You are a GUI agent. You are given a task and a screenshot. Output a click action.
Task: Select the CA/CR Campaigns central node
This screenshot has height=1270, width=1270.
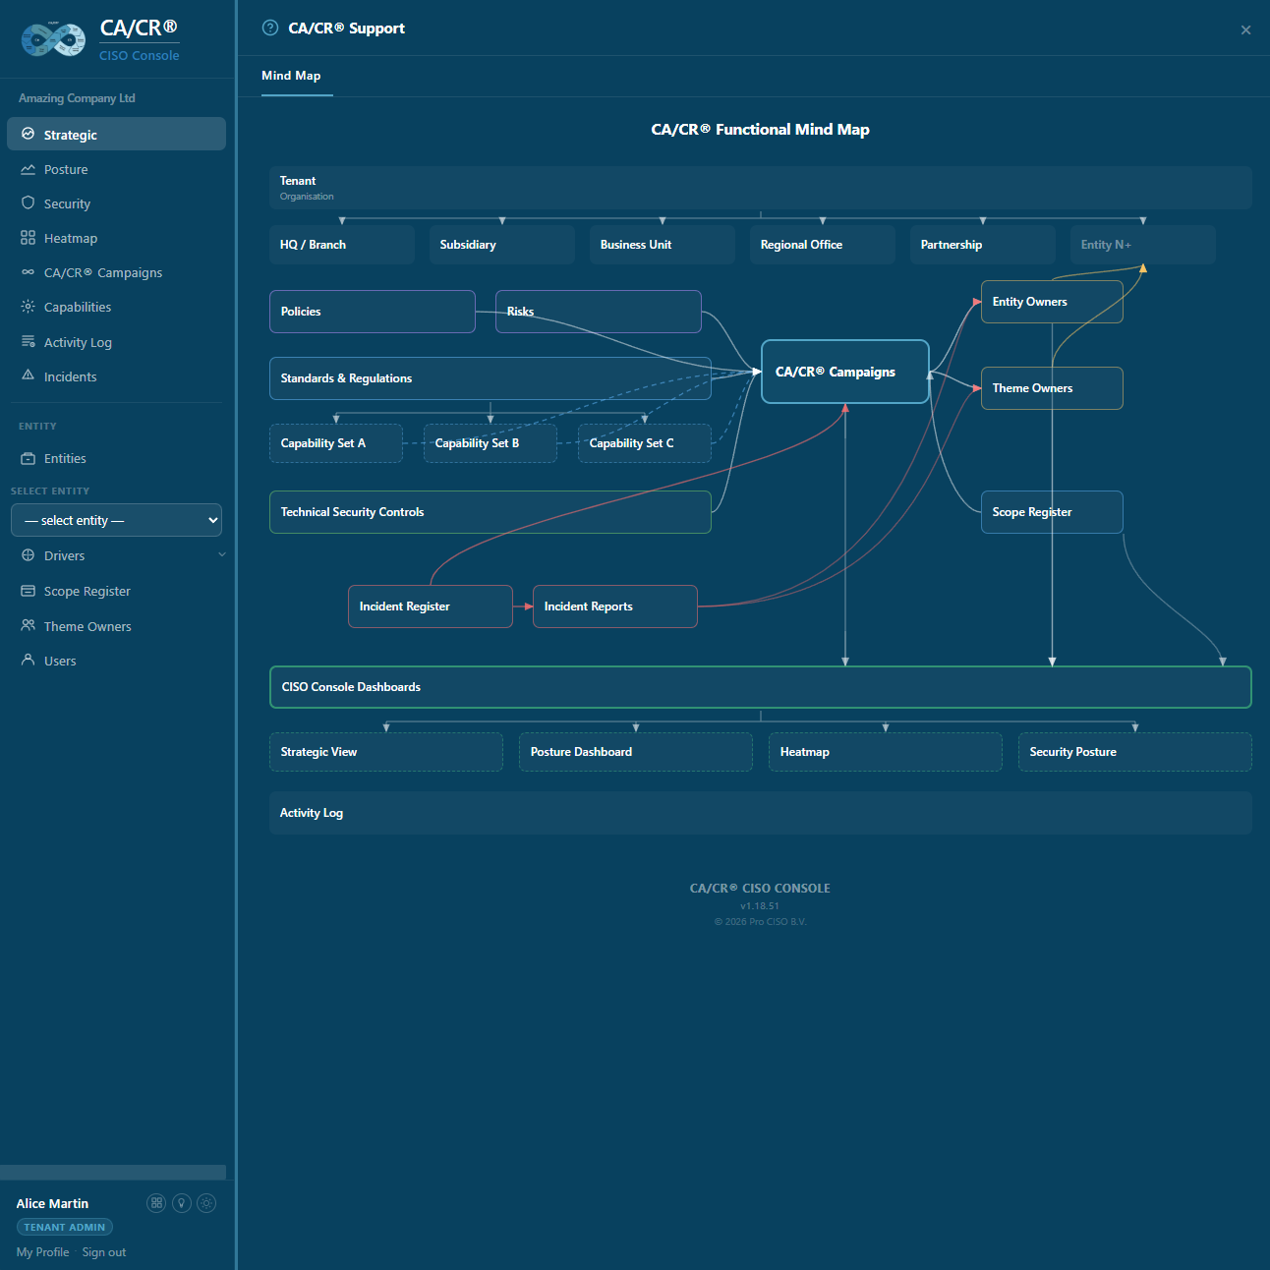click(x=845, y=372)
